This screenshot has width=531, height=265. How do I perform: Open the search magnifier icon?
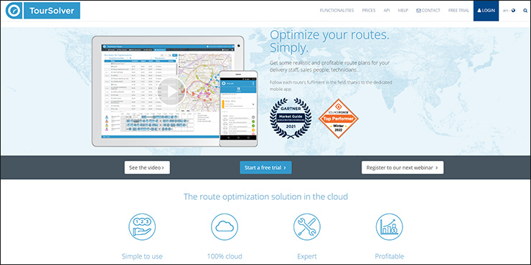525,11
